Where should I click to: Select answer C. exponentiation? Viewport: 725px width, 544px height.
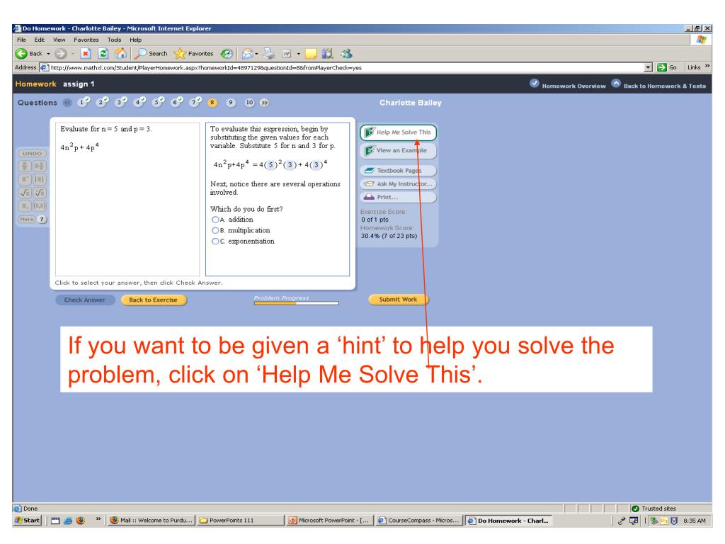pyautogui.click(x=215, y=242)
